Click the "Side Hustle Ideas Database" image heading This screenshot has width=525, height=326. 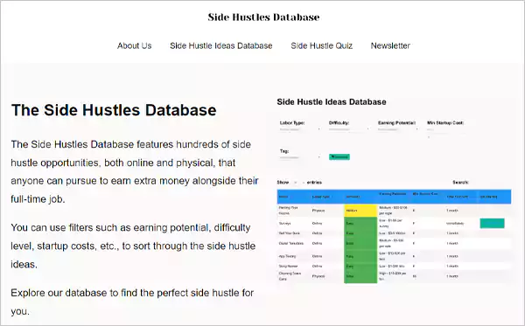(x=332, y=102)
